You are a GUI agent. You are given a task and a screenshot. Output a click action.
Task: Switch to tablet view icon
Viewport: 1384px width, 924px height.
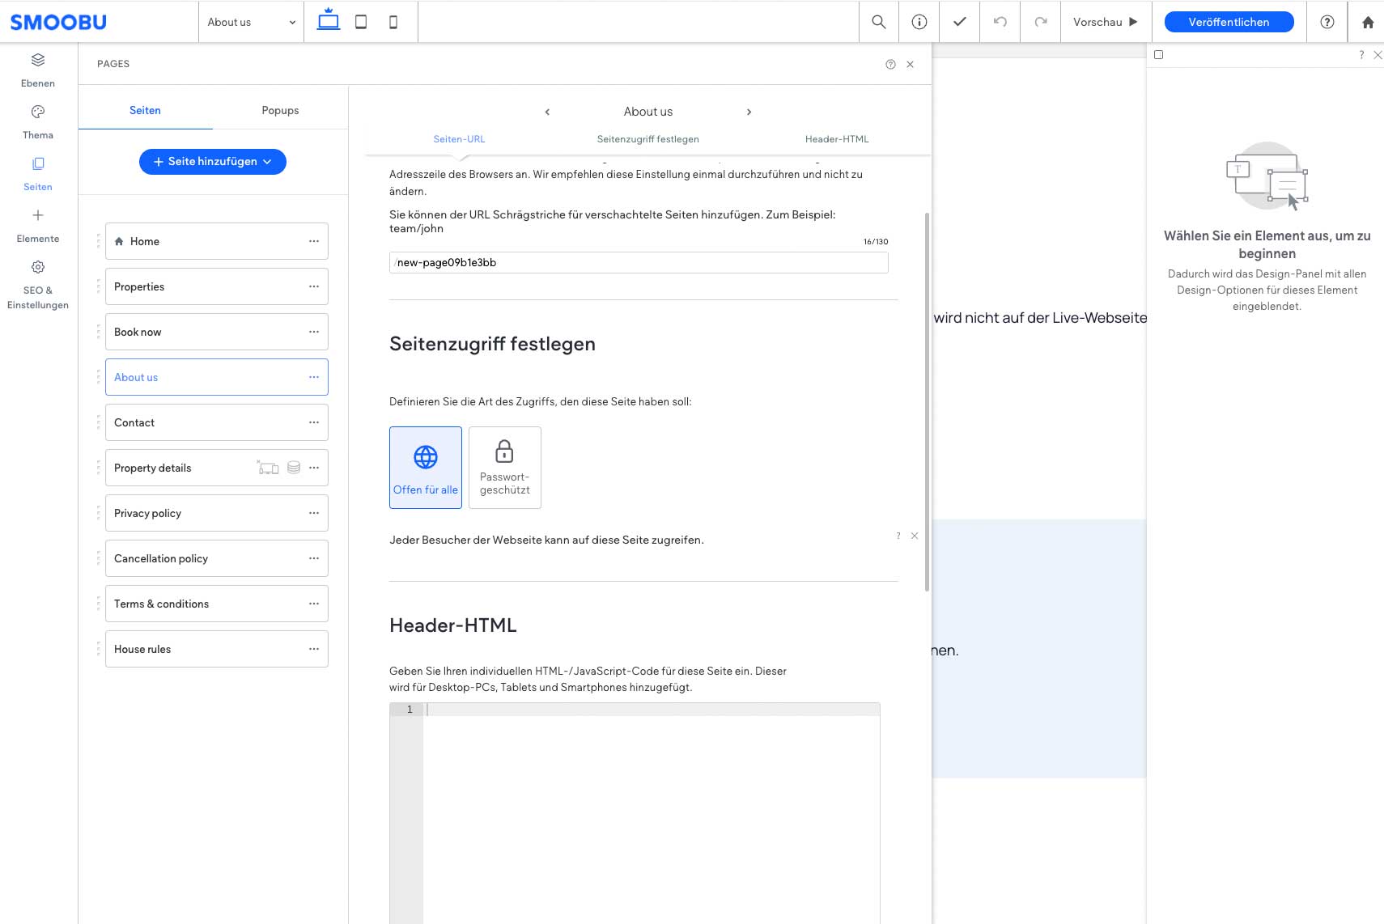(x=361, y=22)
